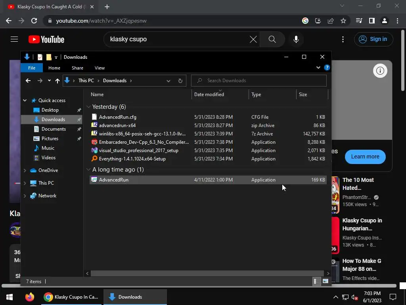This screenshot has height=305, width=406.
Task: Click the Google account icon in address bar
Action: coord(305,21)
